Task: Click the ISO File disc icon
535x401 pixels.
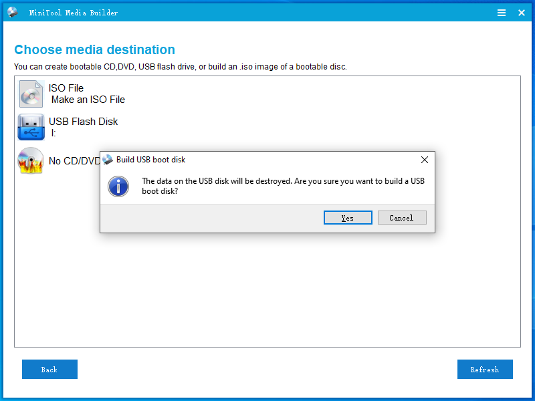Action: 31,94
